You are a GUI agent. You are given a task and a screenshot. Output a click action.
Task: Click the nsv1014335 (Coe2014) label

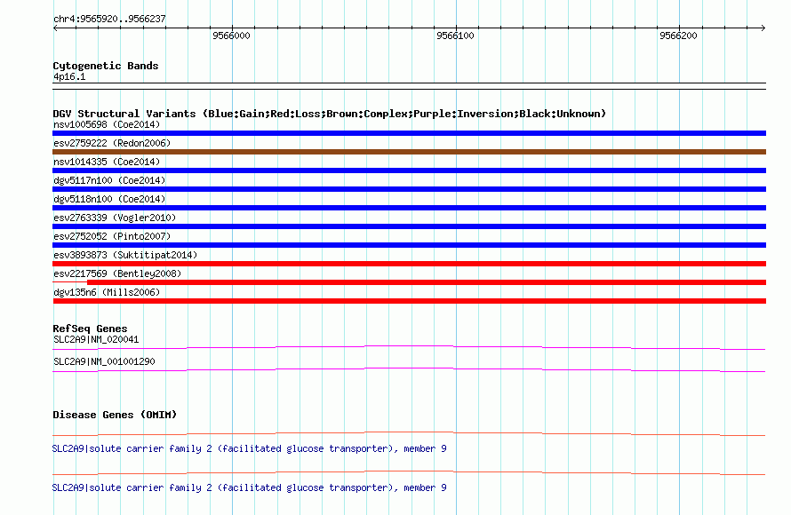click(107, 162)
